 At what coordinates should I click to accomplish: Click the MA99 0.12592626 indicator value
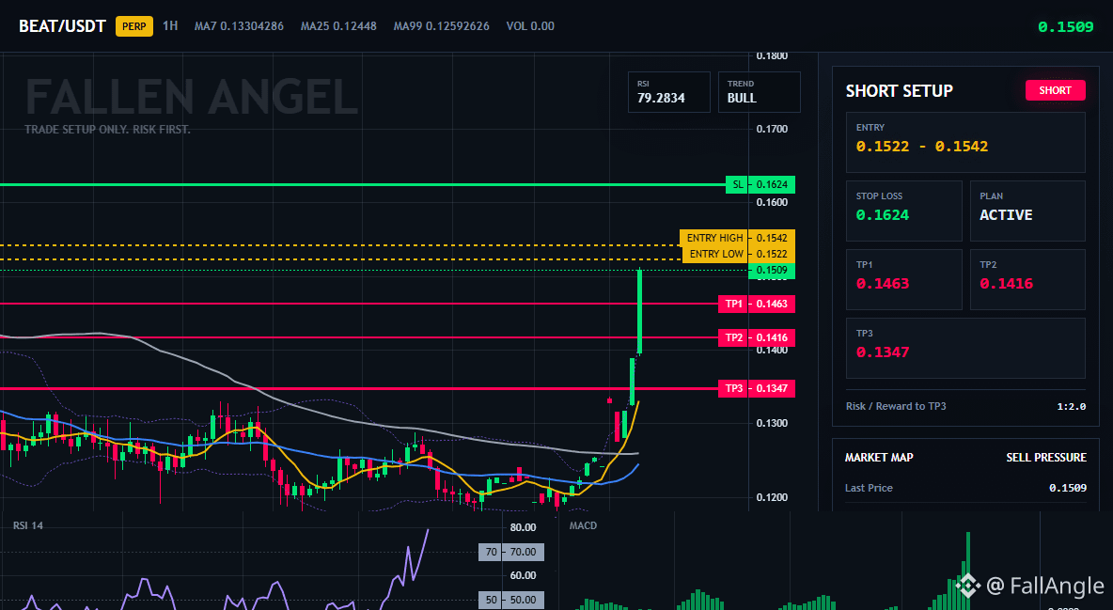coord(442,26)
